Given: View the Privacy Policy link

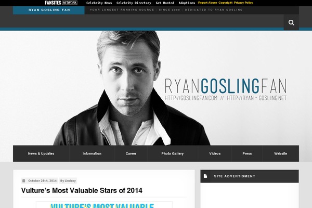Looking at the screenshot, I should click(243, 3).
